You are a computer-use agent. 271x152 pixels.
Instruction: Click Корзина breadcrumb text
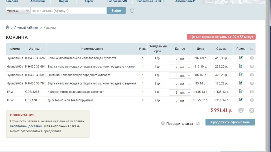[49, 28]
